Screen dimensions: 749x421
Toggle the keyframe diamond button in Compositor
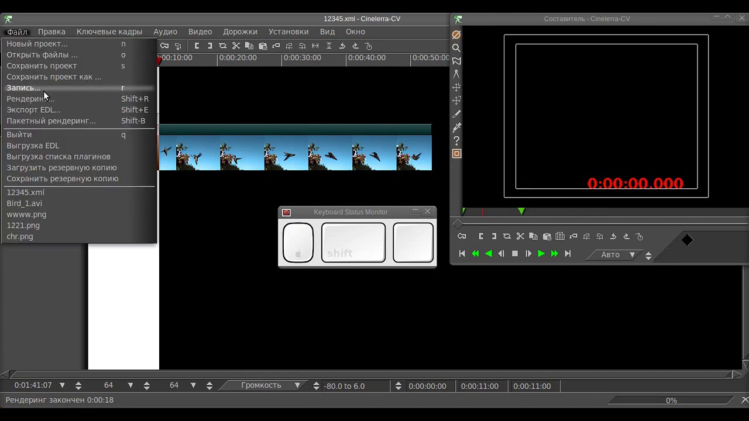point(688,240)
